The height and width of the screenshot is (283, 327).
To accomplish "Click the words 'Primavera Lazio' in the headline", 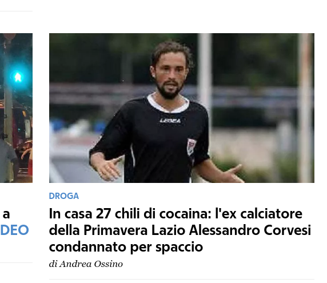I will click(x=134, y=230).
